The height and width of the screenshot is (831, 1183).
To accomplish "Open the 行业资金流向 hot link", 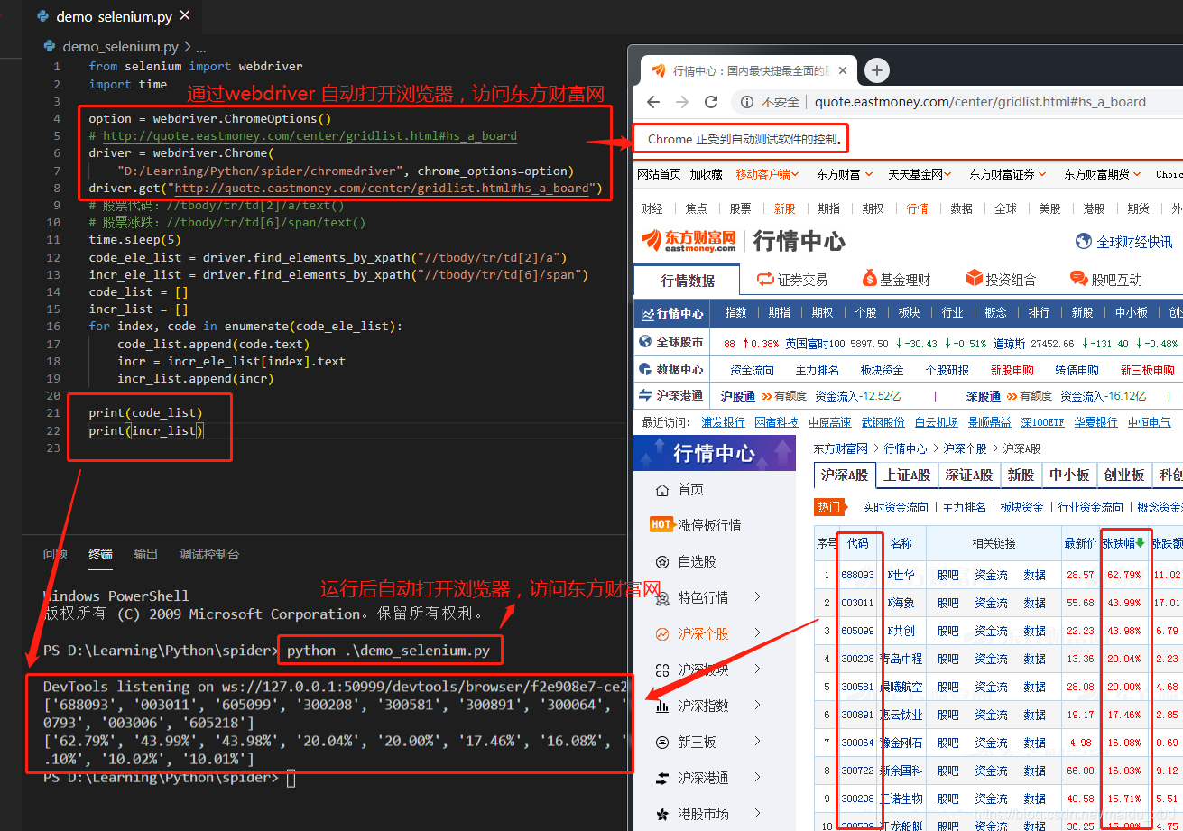I will pos(1091,507).
